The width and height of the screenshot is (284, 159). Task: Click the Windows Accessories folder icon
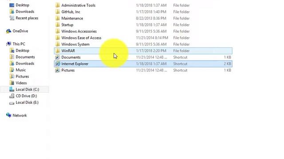tap(58, 31)
